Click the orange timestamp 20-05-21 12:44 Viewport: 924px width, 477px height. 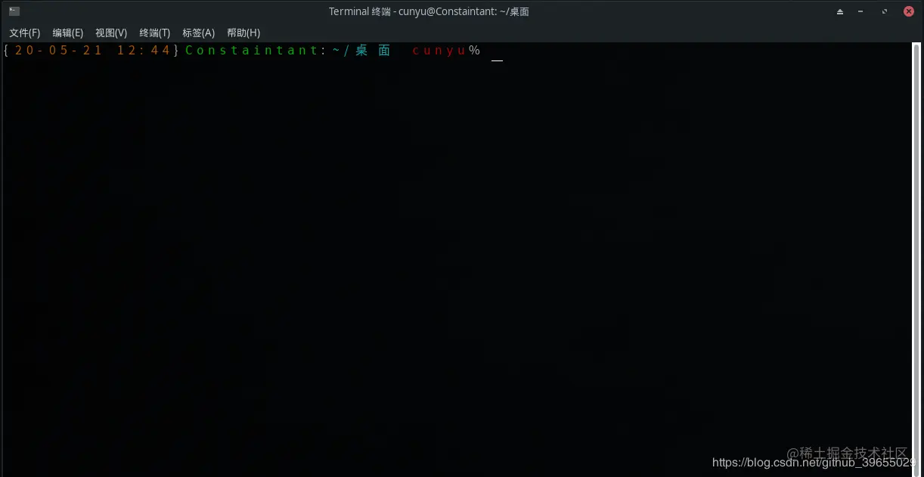coord(93,51)
